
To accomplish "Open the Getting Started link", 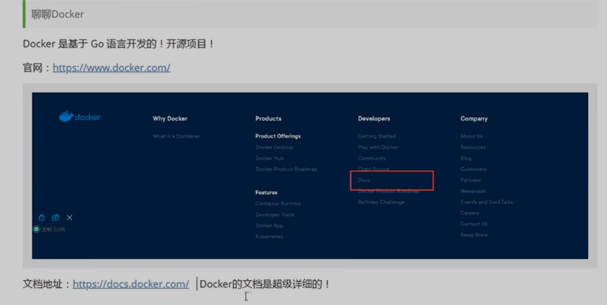I will (x=377, y=136).
